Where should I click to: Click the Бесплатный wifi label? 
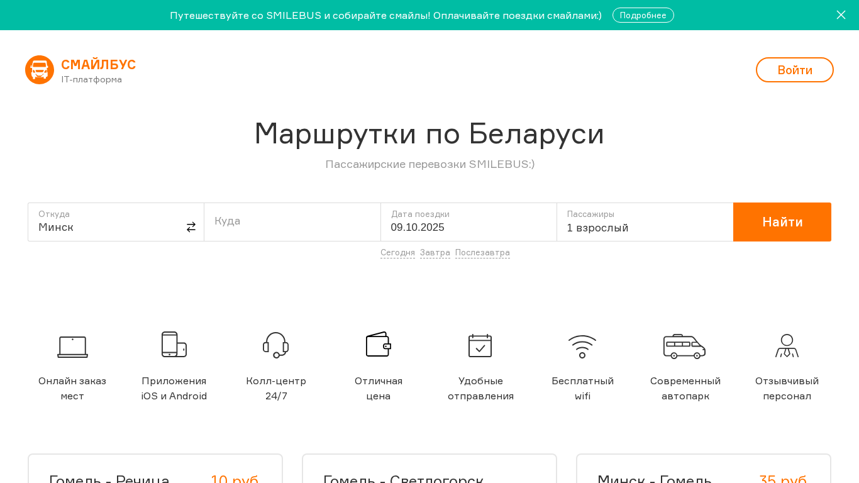(x=583, y=389)
